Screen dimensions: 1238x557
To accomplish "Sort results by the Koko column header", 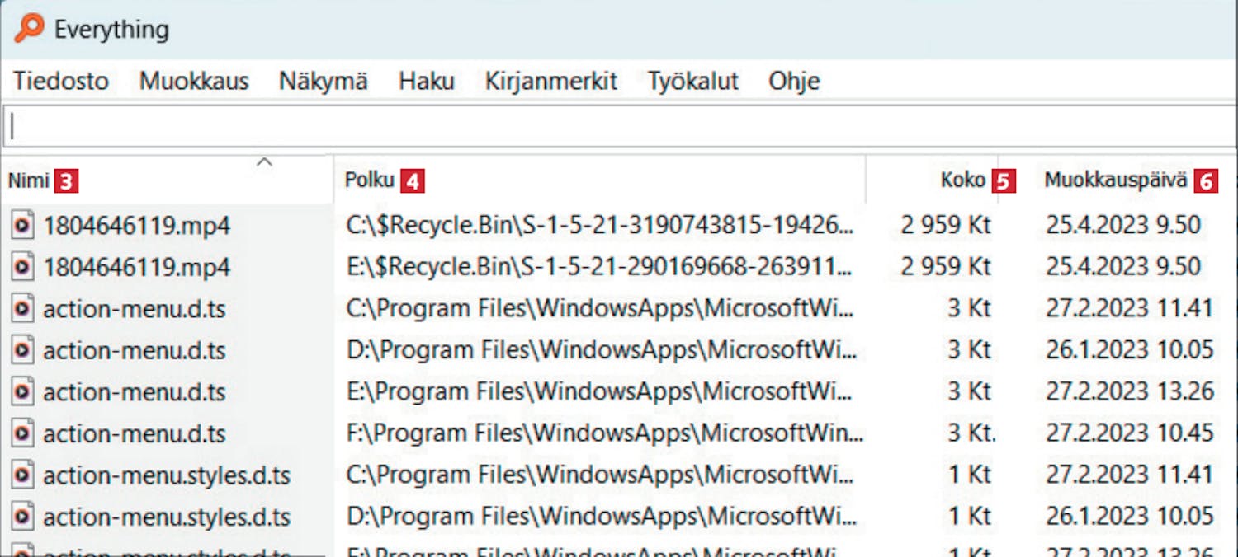I will click(x=962, y=180).
